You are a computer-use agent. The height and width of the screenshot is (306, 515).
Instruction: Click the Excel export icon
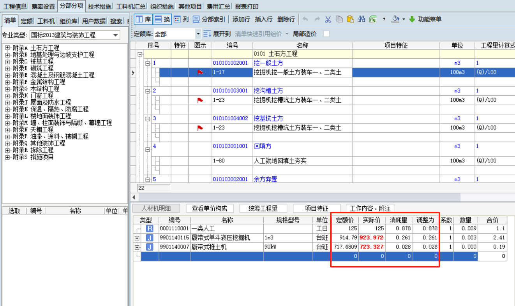click(373, 19)
